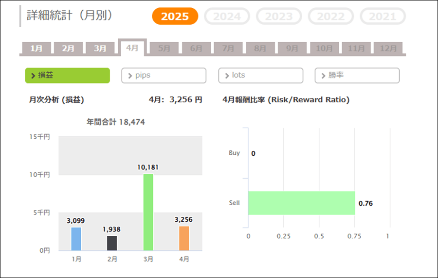Screen dimensions: 438x278
Task: Click the 3月 x-axis label
Action: click(148, 259)
